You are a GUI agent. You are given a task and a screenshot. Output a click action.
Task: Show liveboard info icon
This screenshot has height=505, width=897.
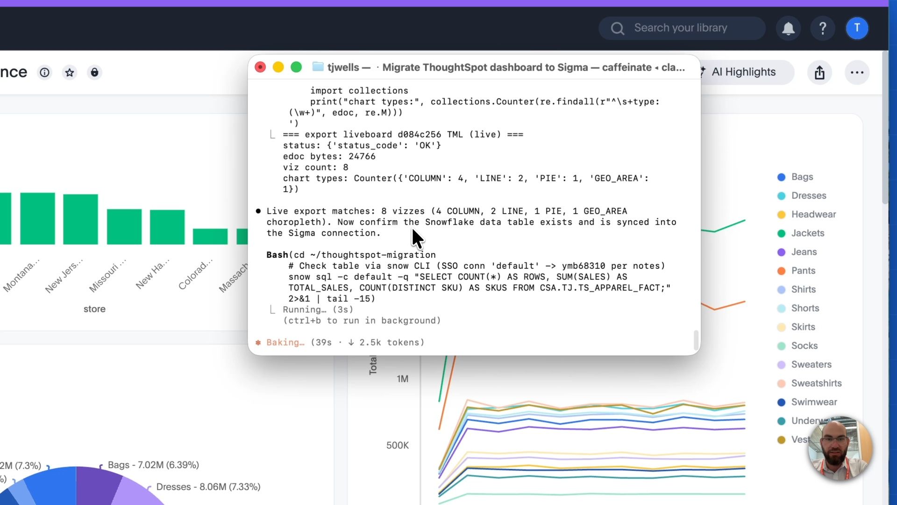(44, 72)
